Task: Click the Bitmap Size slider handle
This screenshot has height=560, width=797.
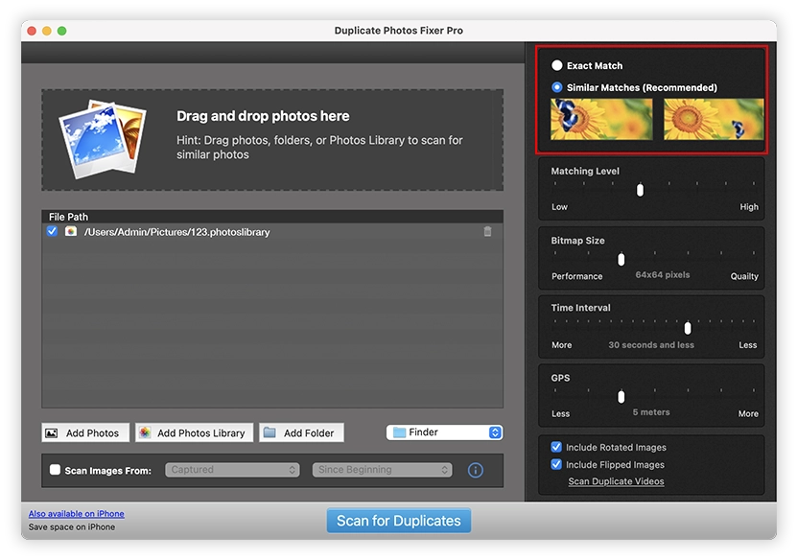Action: (621, 259)
